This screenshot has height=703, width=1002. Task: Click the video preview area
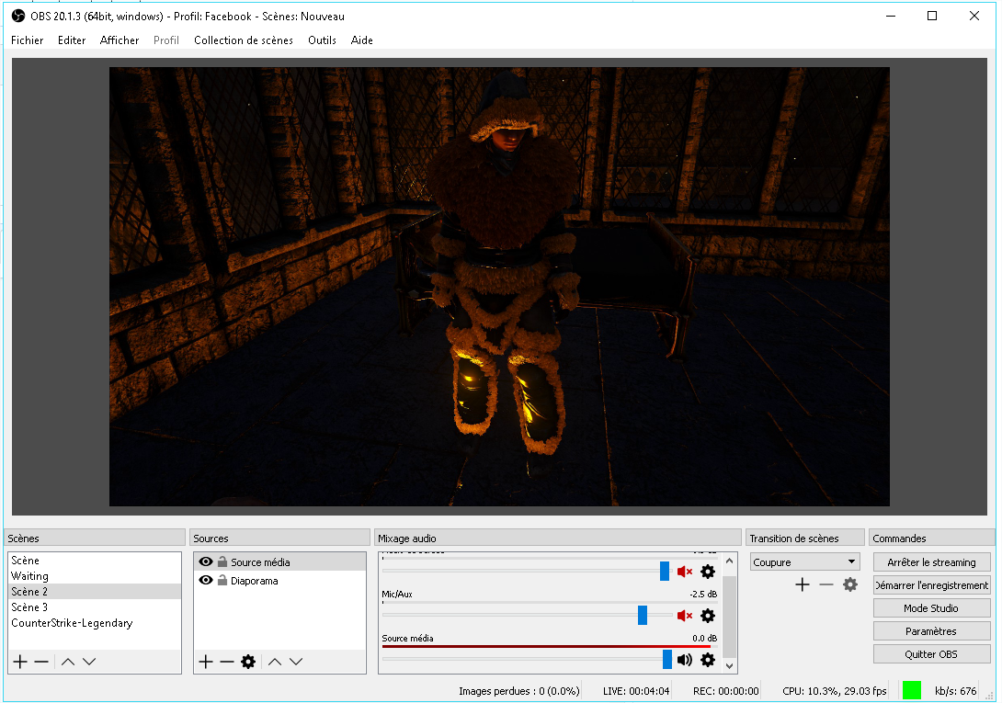coord(499,287)
